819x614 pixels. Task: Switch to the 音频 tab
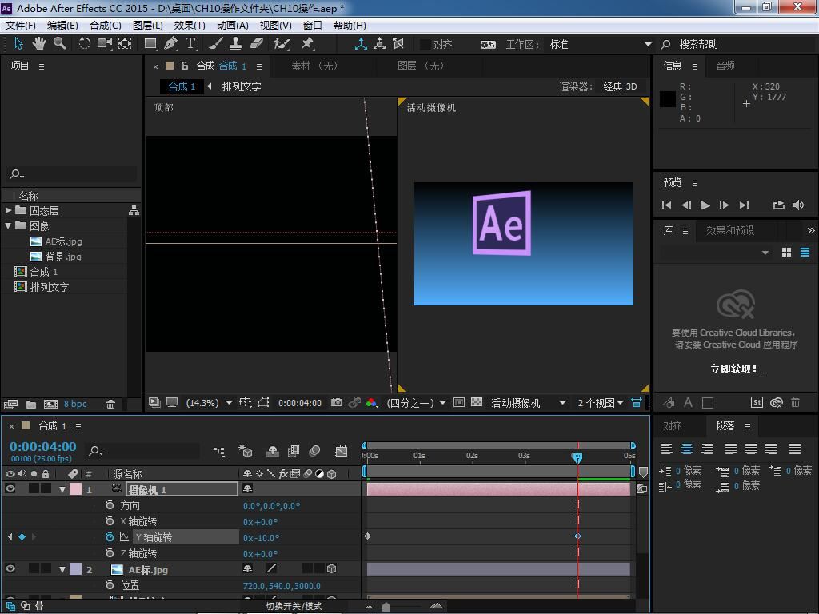[x=725, y=66]
